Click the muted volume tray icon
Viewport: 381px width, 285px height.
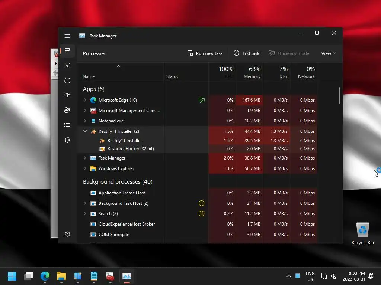(334, 276)
